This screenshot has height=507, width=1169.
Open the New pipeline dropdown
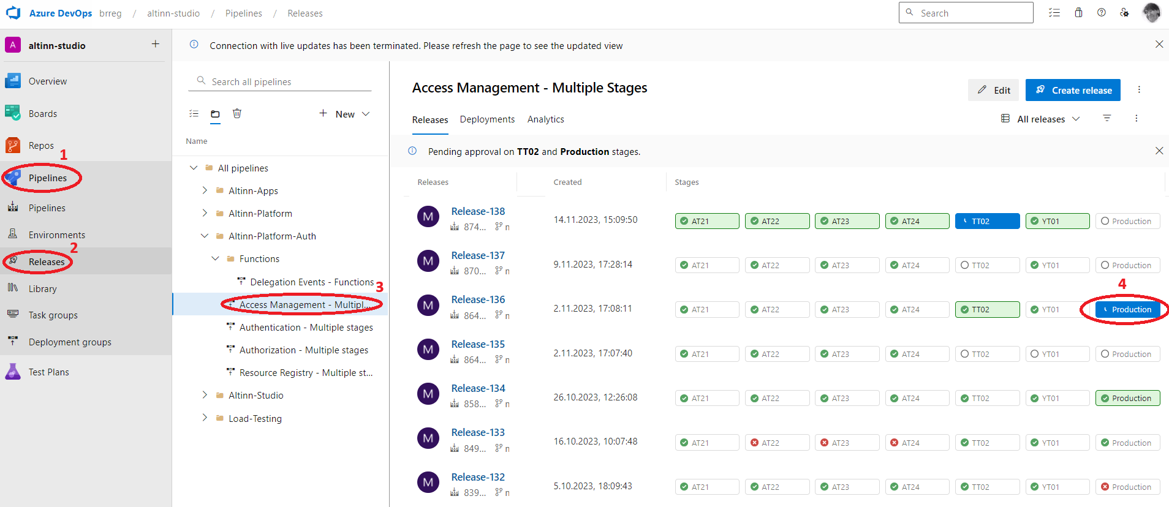click(344, 114)
